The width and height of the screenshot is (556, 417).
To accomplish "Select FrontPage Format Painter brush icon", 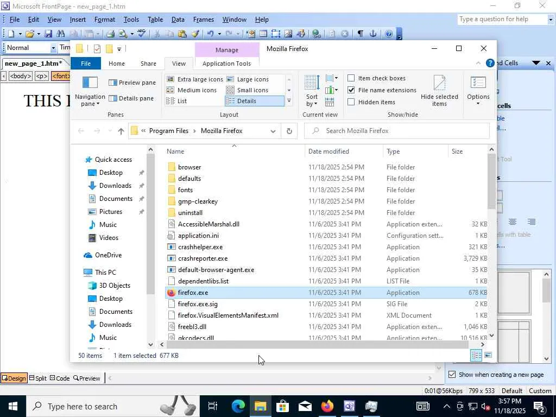I will 195,34.
